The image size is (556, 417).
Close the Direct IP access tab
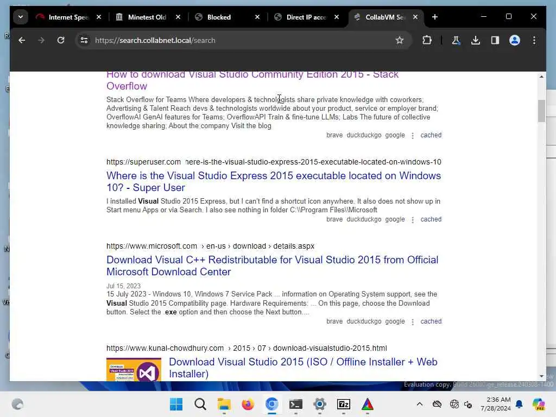[337, 17]
